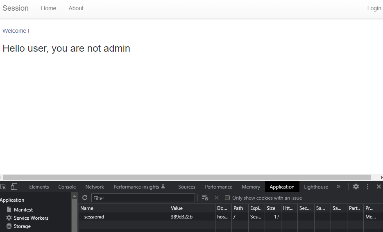Image resolution: width=383 pixels, height=232 pixels.
Task: Open the Network tab
Action: pos(95,187)
